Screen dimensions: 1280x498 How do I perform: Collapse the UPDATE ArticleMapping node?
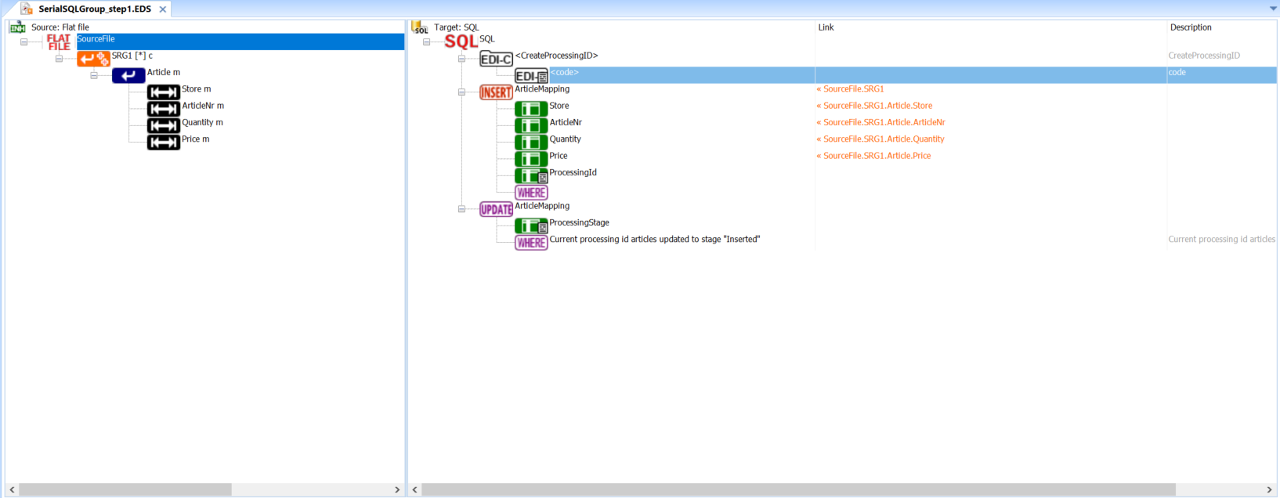(x=461, y=209)
